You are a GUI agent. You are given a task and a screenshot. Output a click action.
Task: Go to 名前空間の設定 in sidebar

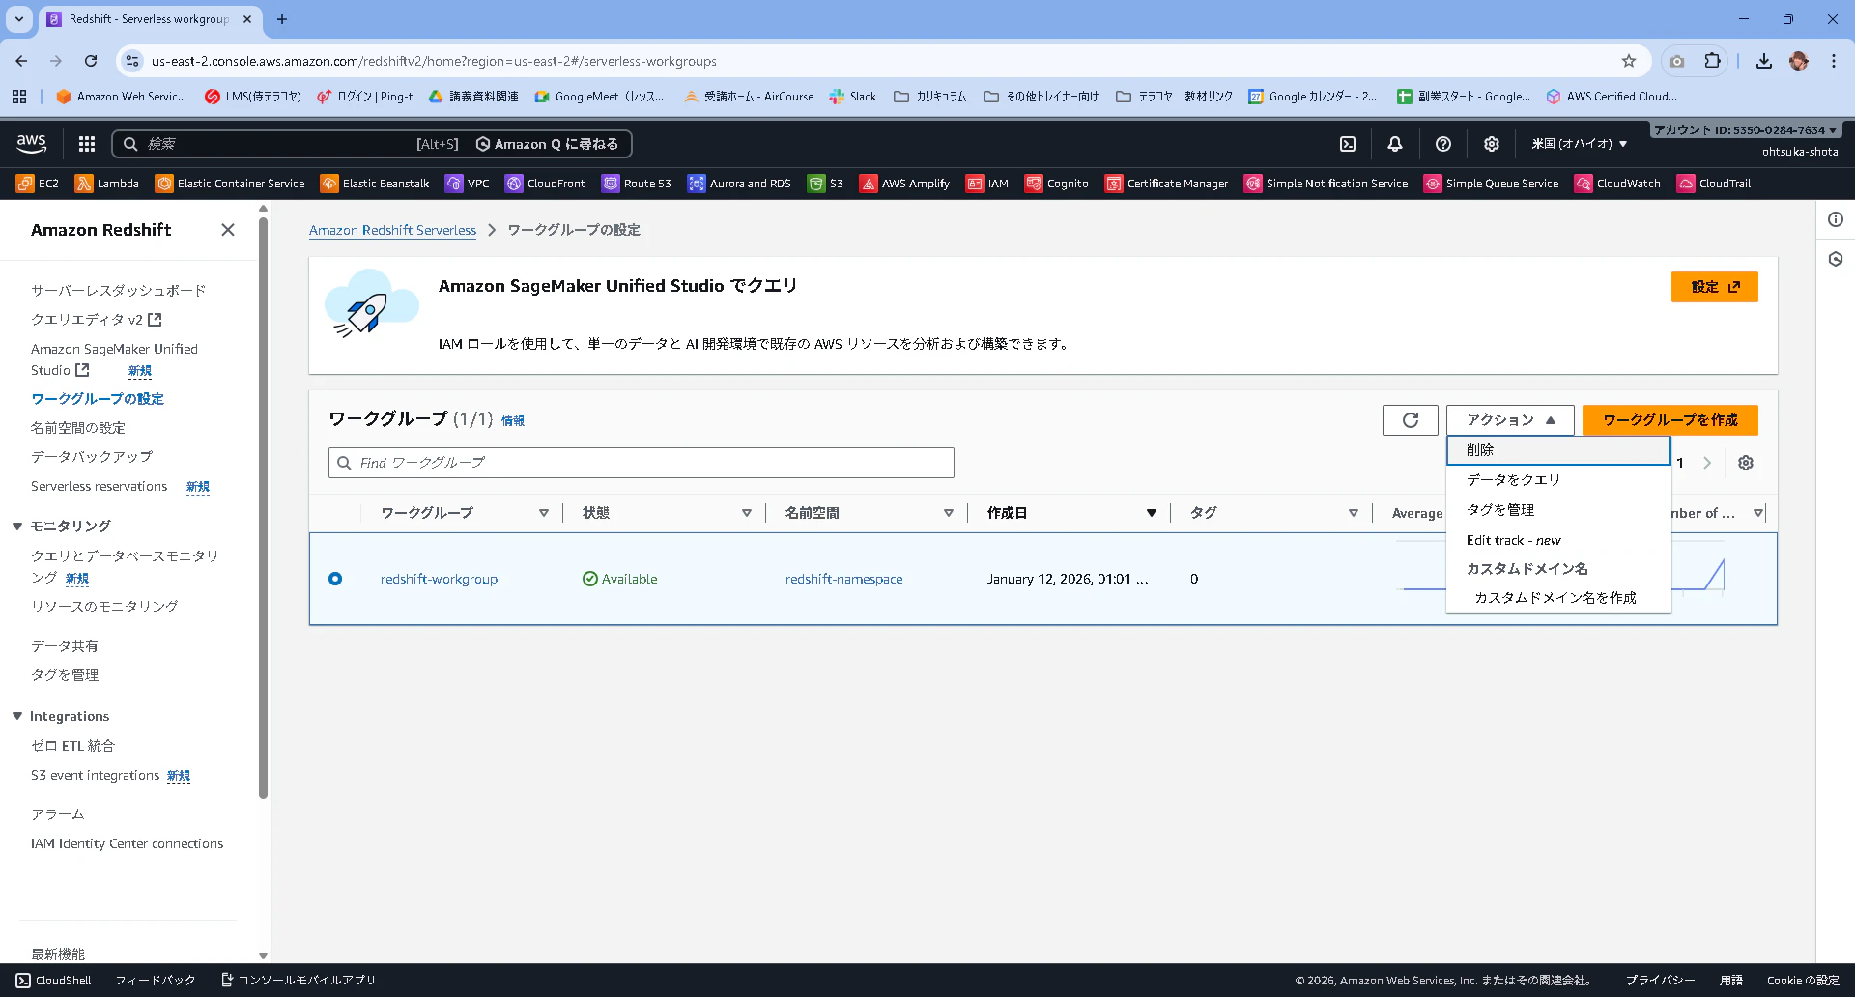tap(78, 428)
